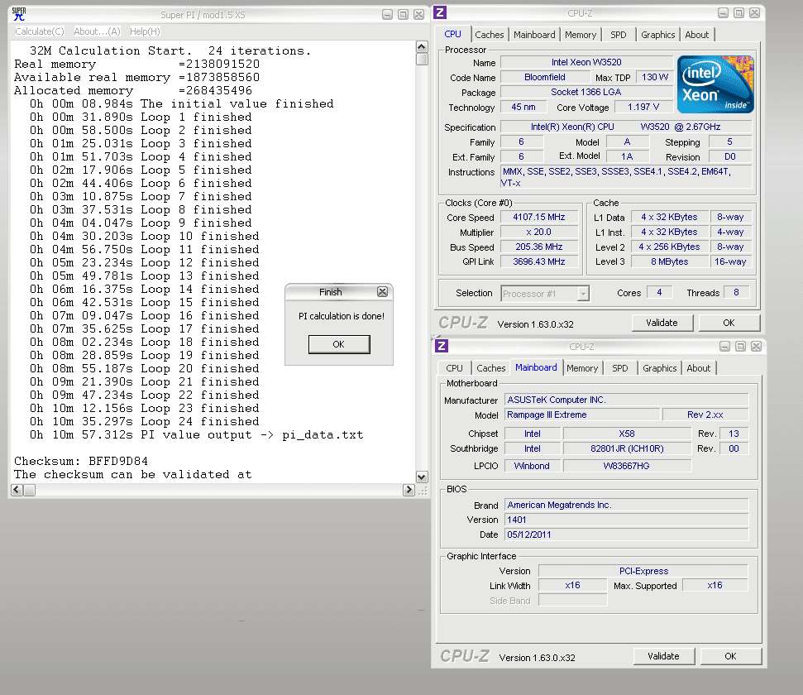Click the processor name Intel Xeon W3520
The height and width of the screenshot is (695, 803).
point(586,62)
